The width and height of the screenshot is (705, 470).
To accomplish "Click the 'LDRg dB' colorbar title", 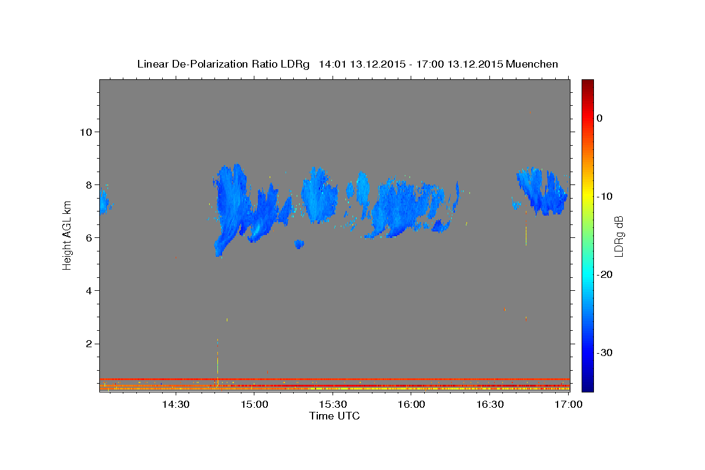I will click(x=619, y=236).
